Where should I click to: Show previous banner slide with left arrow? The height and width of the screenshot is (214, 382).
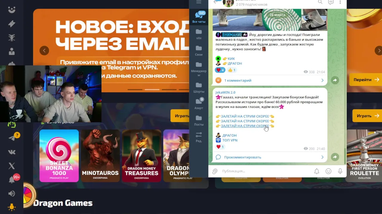(x=44, y=51)
